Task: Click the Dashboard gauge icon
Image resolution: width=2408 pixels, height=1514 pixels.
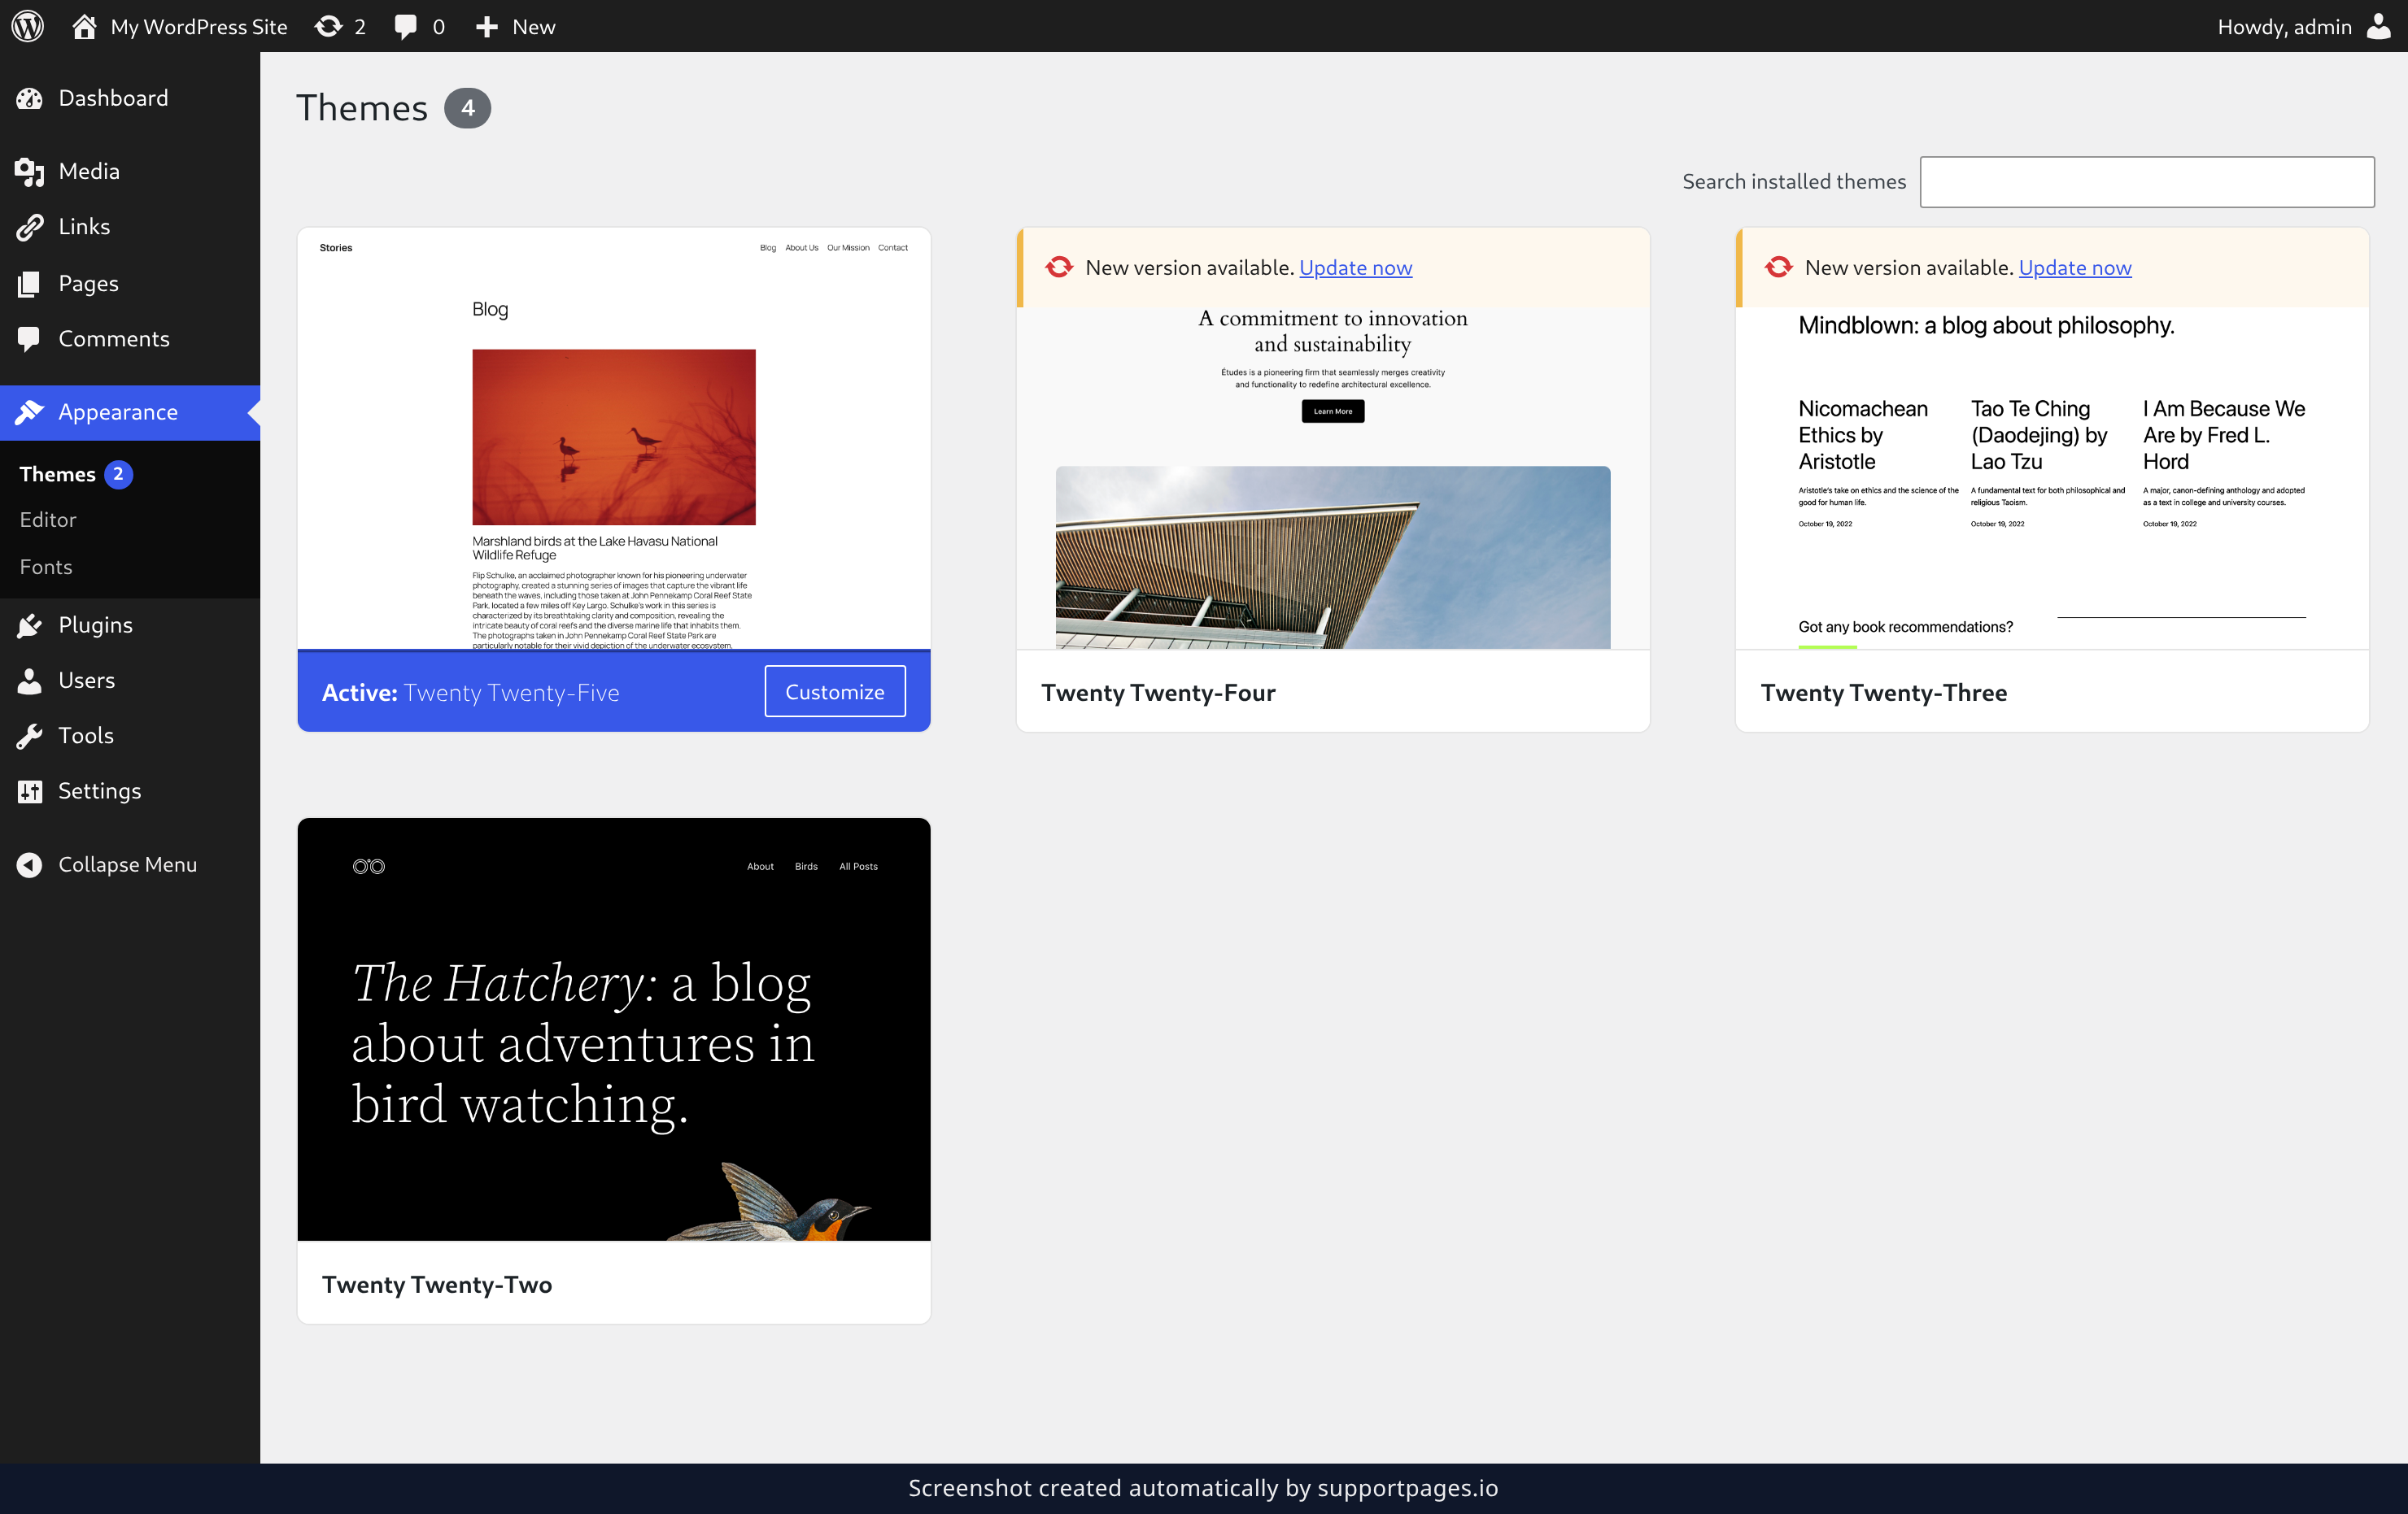Action: click(x=29, y=98)
